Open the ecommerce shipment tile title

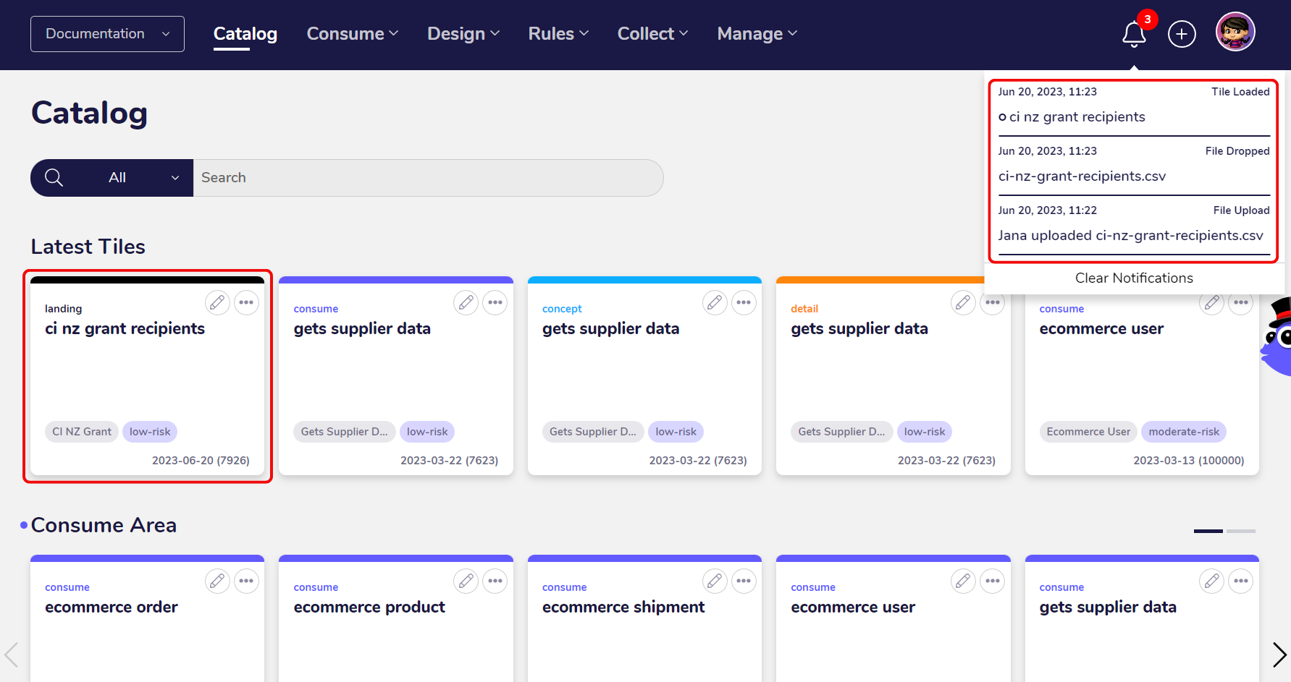click(x=623, y=607)
